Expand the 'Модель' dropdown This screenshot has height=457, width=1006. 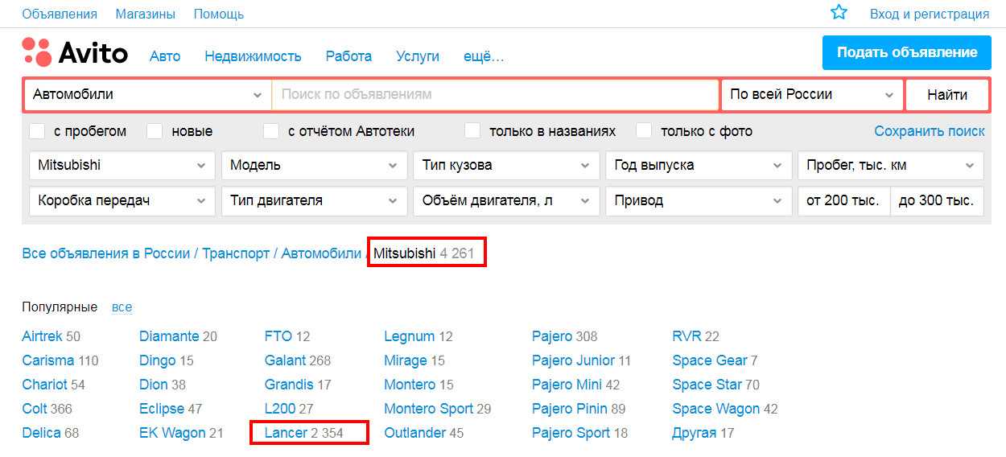click(x=314, y=166)
